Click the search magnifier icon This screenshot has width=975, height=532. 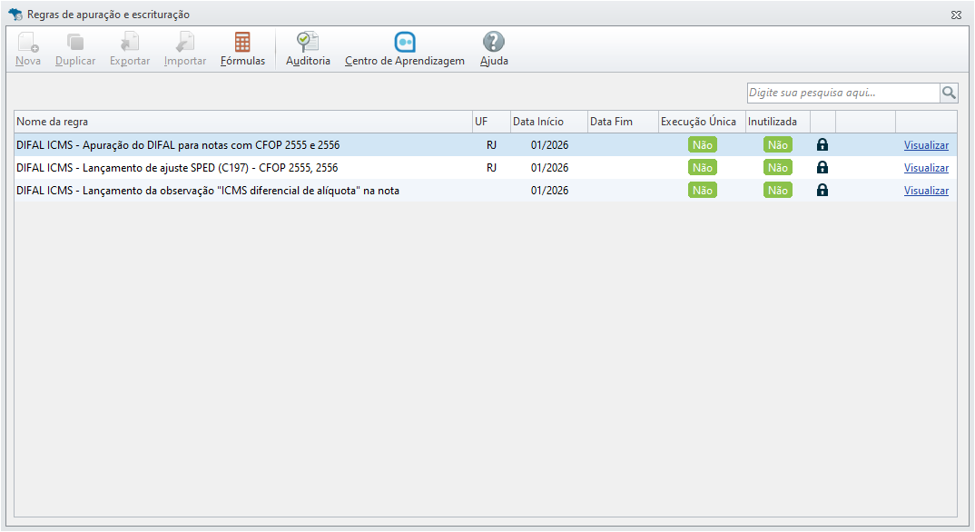(949, 93)
